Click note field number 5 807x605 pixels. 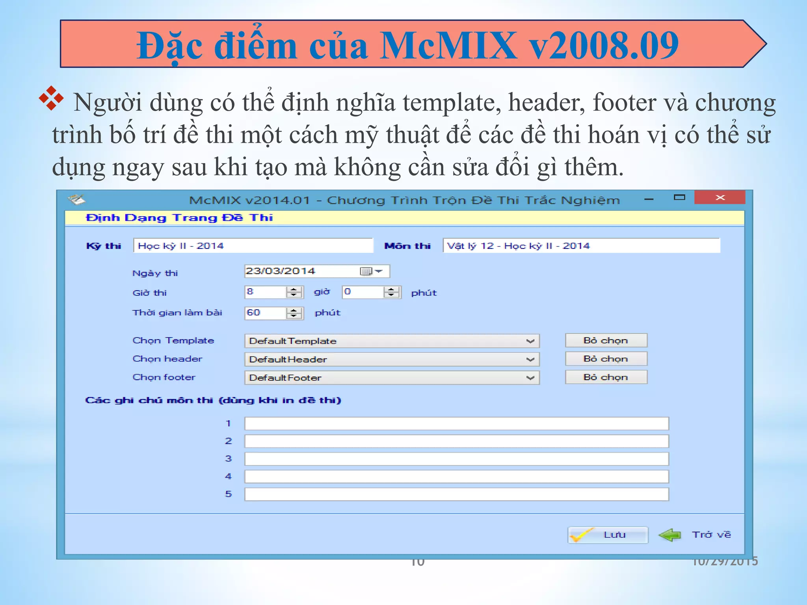tap(457, 494)
